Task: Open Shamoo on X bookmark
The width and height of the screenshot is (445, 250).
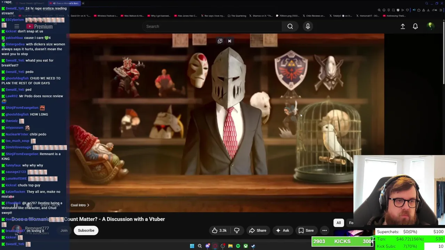Action: [x=261, y=16]
